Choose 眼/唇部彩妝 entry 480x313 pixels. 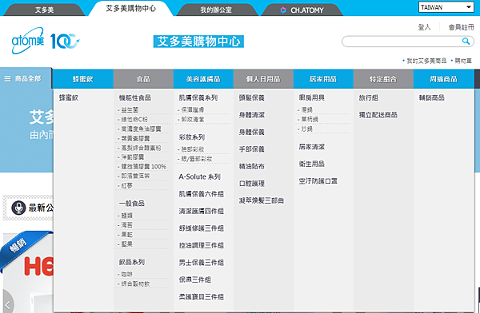[196, 159]
